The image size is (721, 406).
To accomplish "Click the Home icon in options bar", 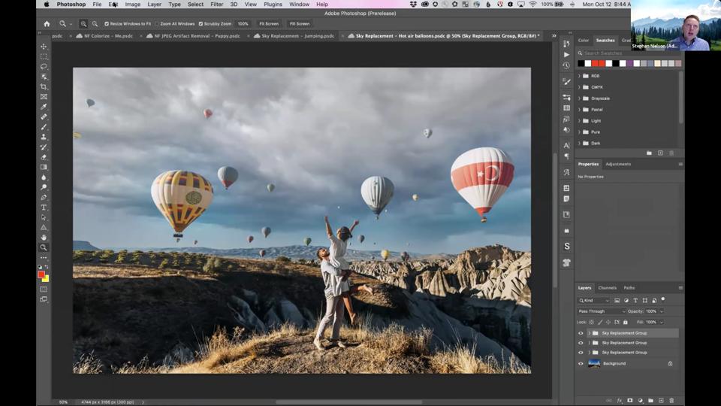I will coord(47,23).
